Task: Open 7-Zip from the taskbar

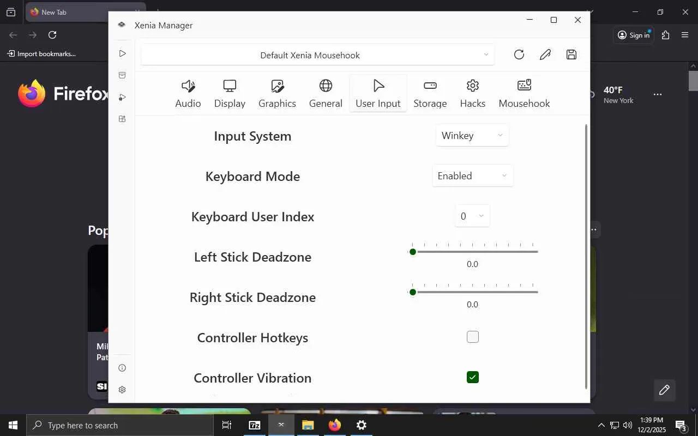Action: (254, 425)
